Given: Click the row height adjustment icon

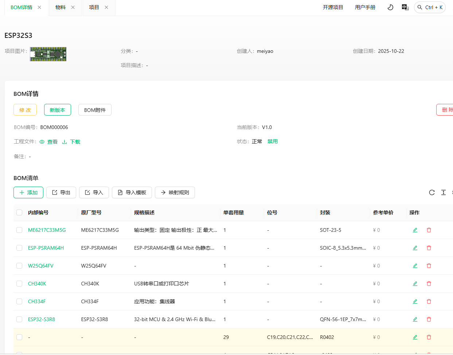Looking at the screenshot, I should (x=444, y=192).
